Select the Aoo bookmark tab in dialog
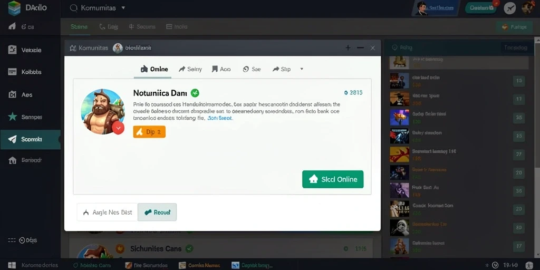The image size is (540, 270). (x=221, y=69)
